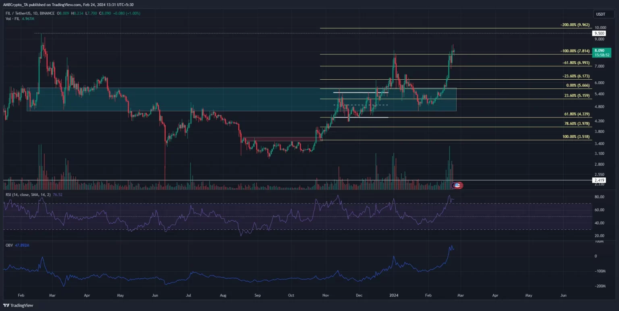Select the -200.00% (9.962) Fibonacci level label

coord(574,25)
